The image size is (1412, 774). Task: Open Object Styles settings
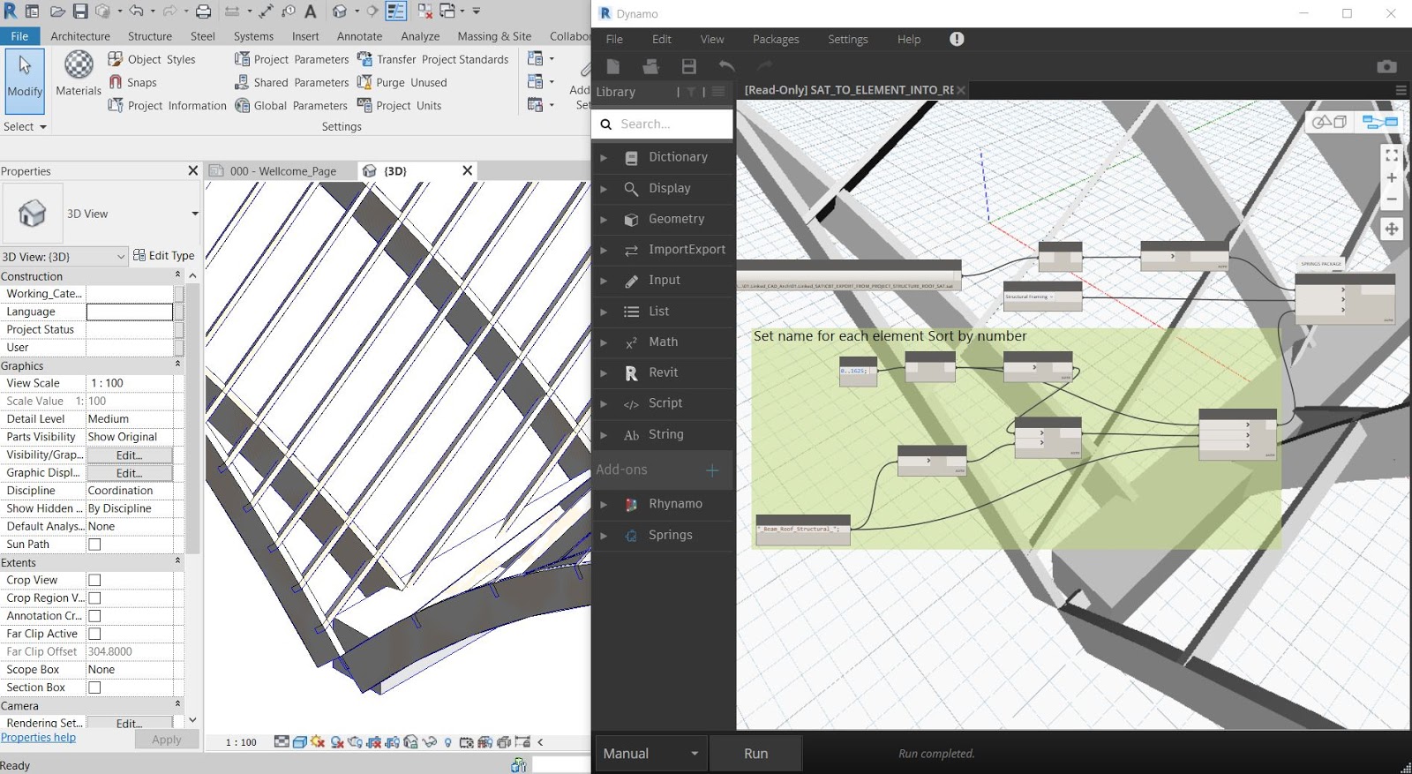(152, 59)
